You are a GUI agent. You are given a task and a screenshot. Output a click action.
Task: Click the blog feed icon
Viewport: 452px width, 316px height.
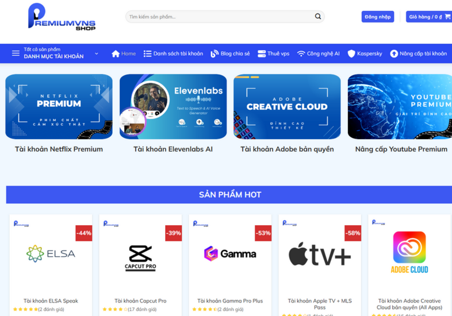pyautogui.click(x=214, y=53)
